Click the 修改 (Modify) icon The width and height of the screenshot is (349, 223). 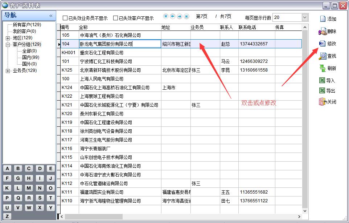point(323,44)
